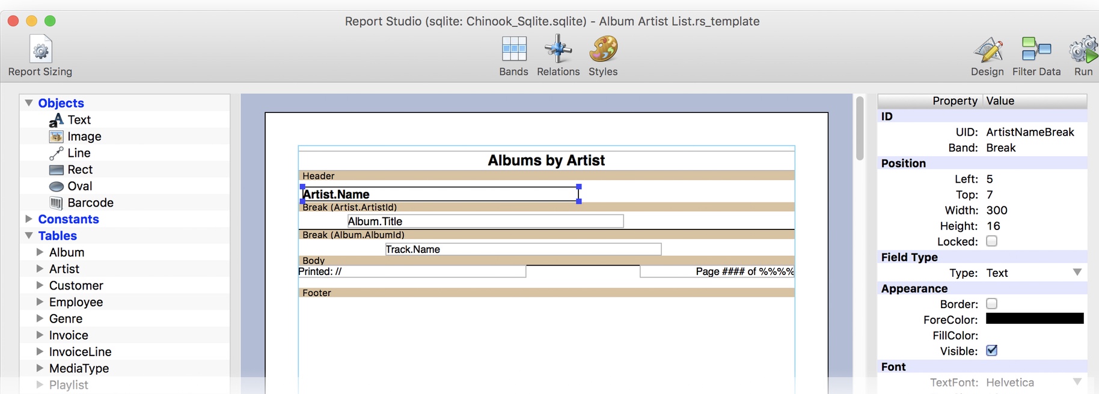Select the Barcode object tool
Screen dimensions: 1099x394
pyautogui.click(x=90, y=203)
